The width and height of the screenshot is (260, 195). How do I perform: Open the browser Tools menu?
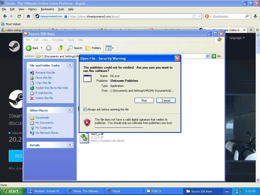(x=61, y=9)
